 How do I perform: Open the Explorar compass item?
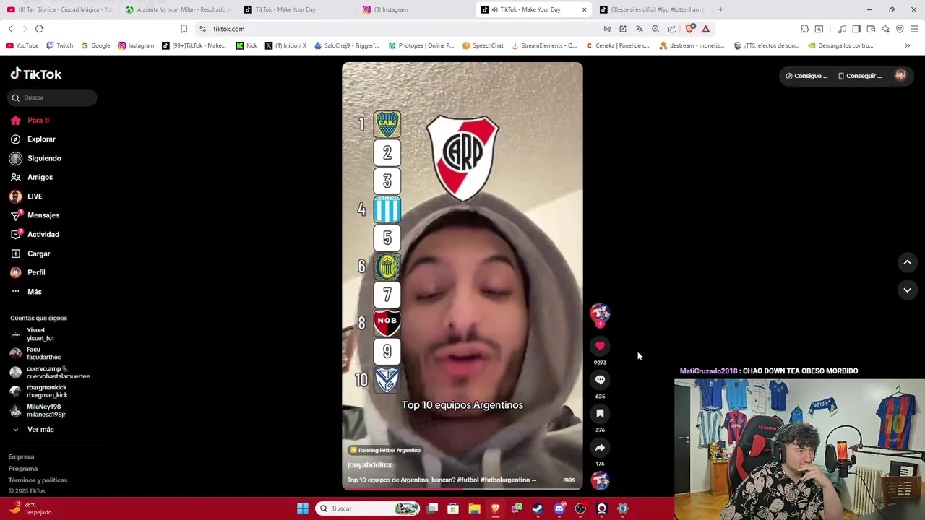coord(33,139)
